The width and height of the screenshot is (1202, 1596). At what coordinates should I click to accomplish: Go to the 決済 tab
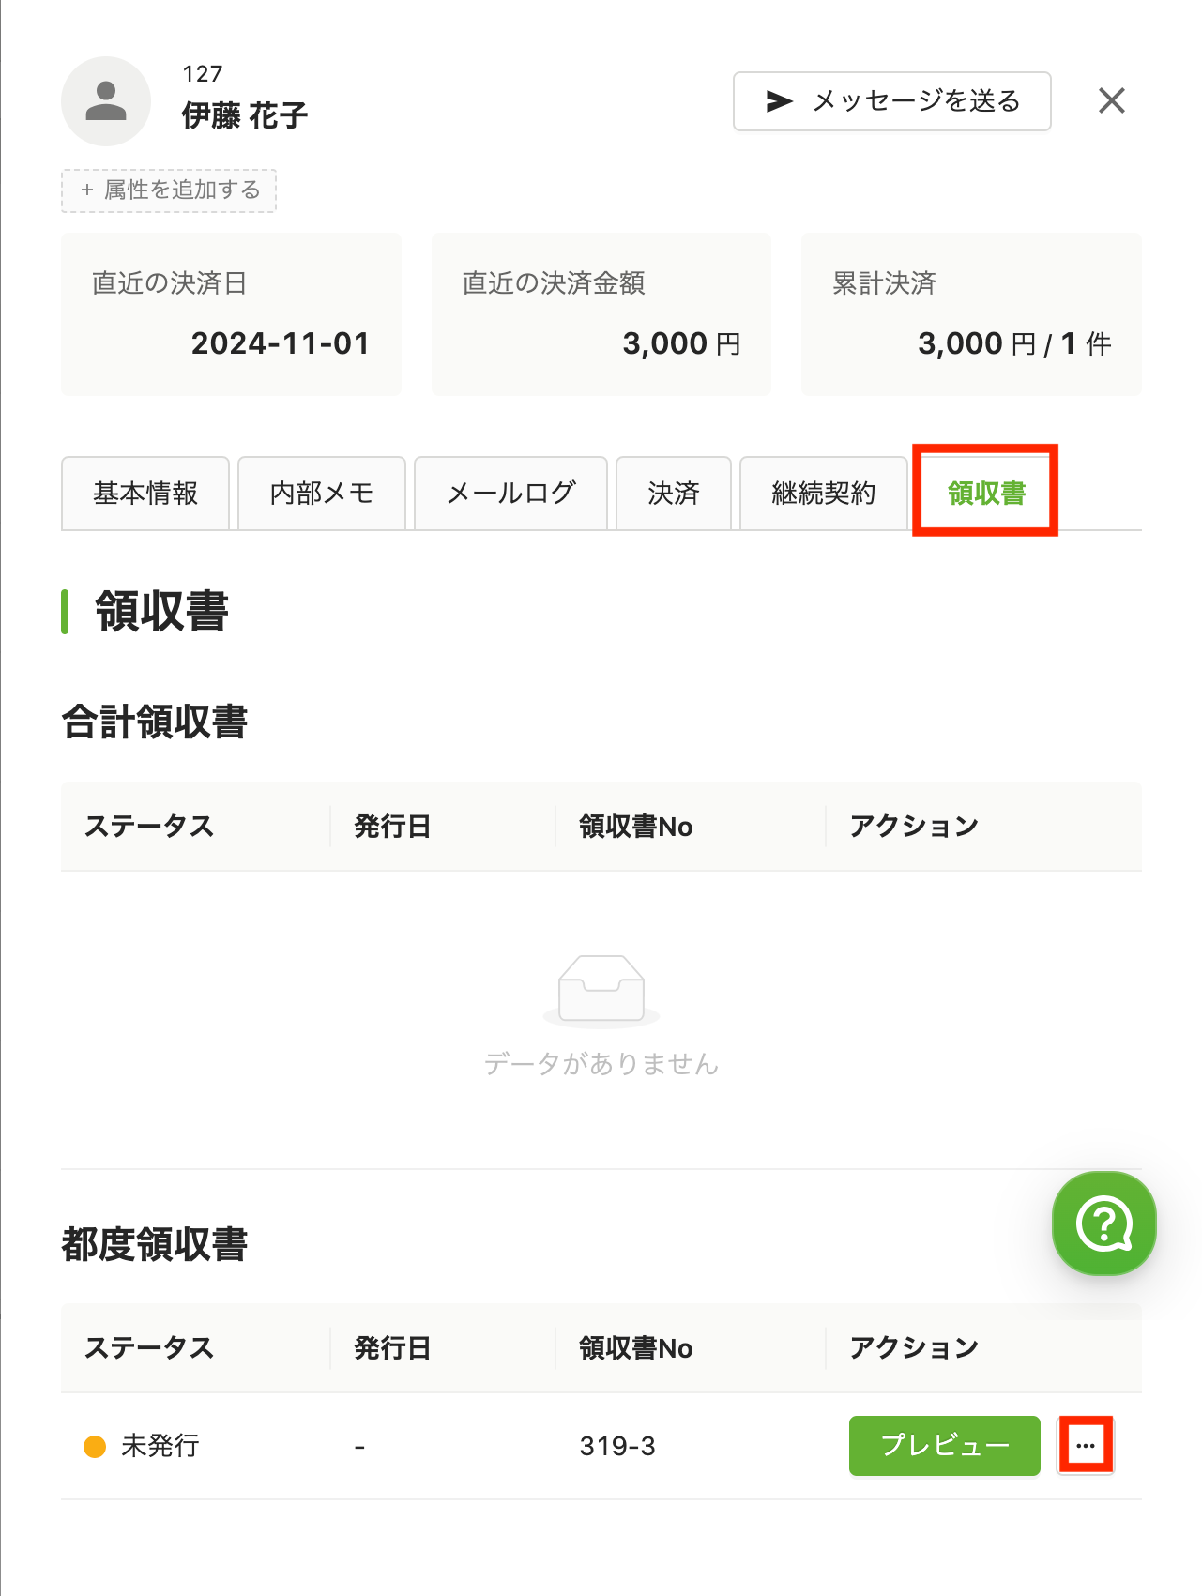tap(674, 494)
